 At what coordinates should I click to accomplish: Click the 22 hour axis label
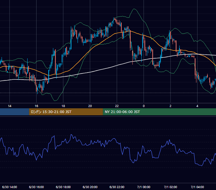[117, 106]
